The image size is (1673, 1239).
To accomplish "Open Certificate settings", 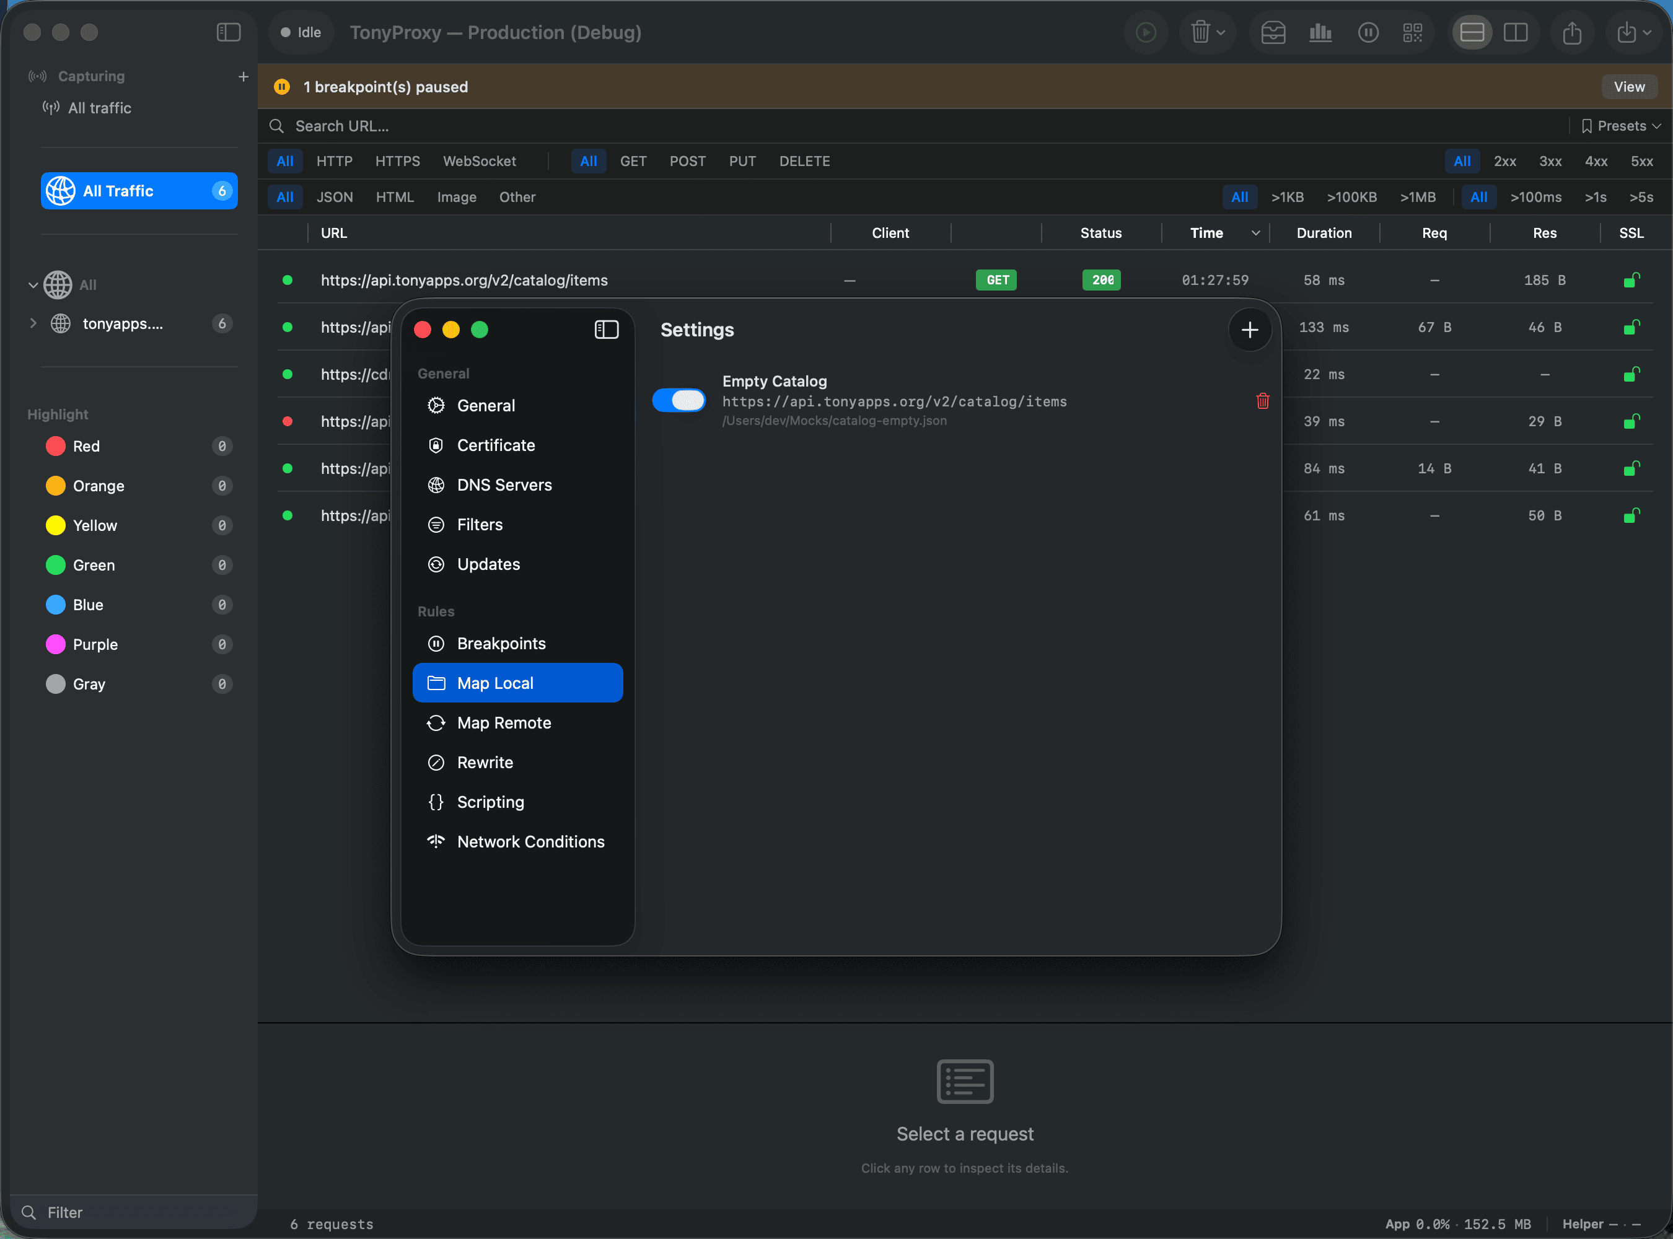I will tap(517, 445).
